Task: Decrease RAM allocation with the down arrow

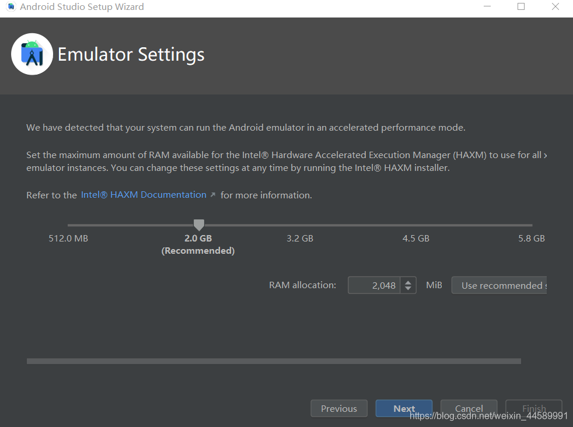Action: [x=408, y=289]
